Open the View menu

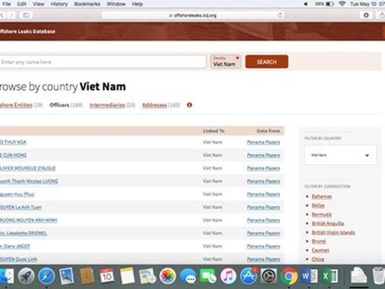pyautogui.click(x=38, y=4)
